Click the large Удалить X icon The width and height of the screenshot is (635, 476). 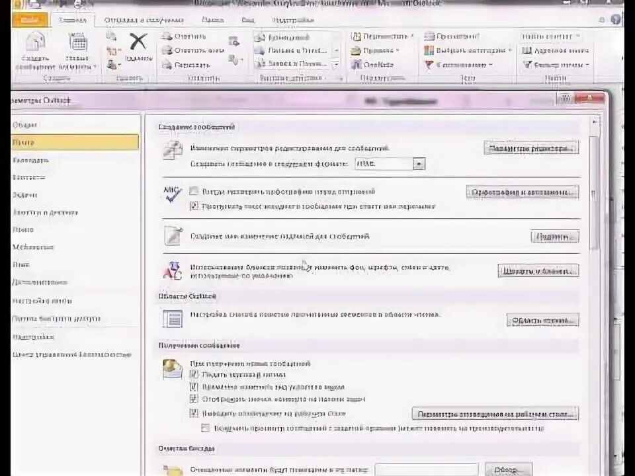click(138, 42)
